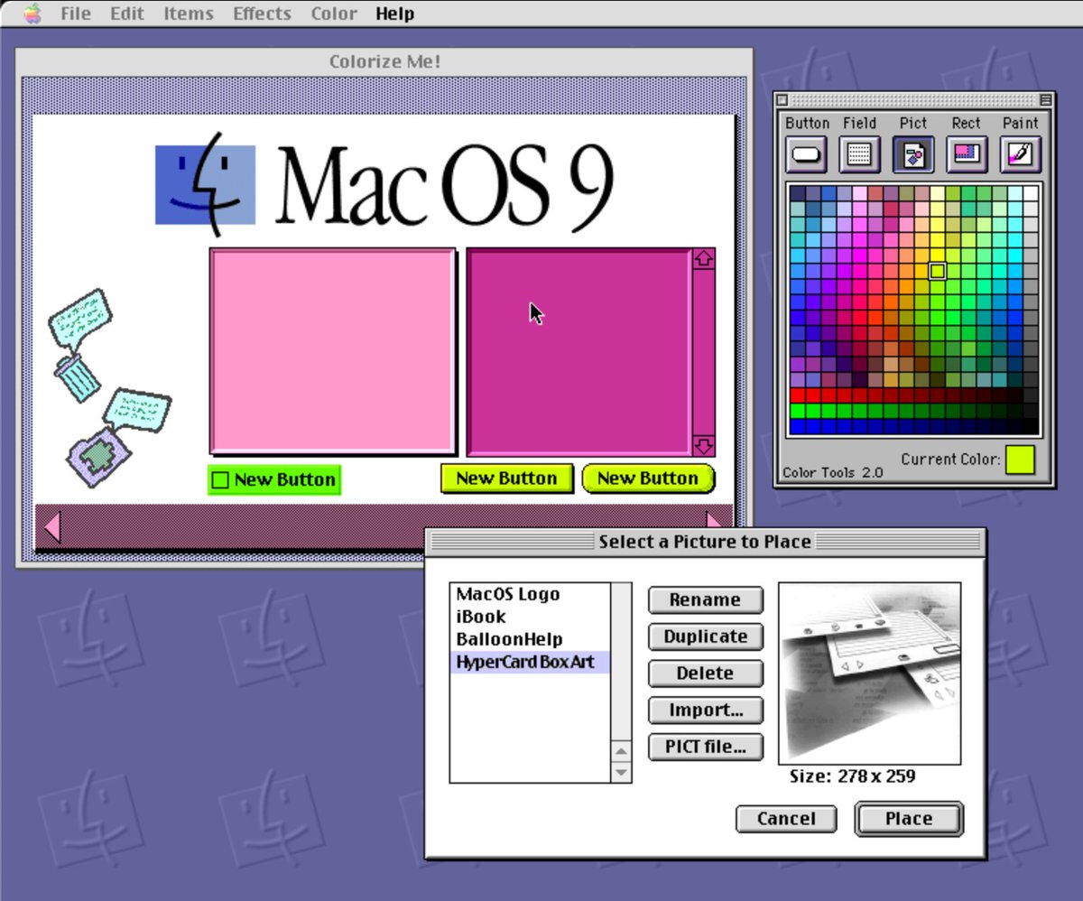Viewport: 1083px width, 901px height.
Task: Click the HyperCard box art preview thumbnail
Action: [x=869, y=673]
